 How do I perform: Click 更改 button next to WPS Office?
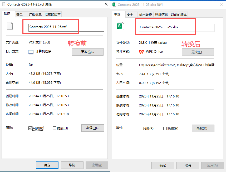198,52
